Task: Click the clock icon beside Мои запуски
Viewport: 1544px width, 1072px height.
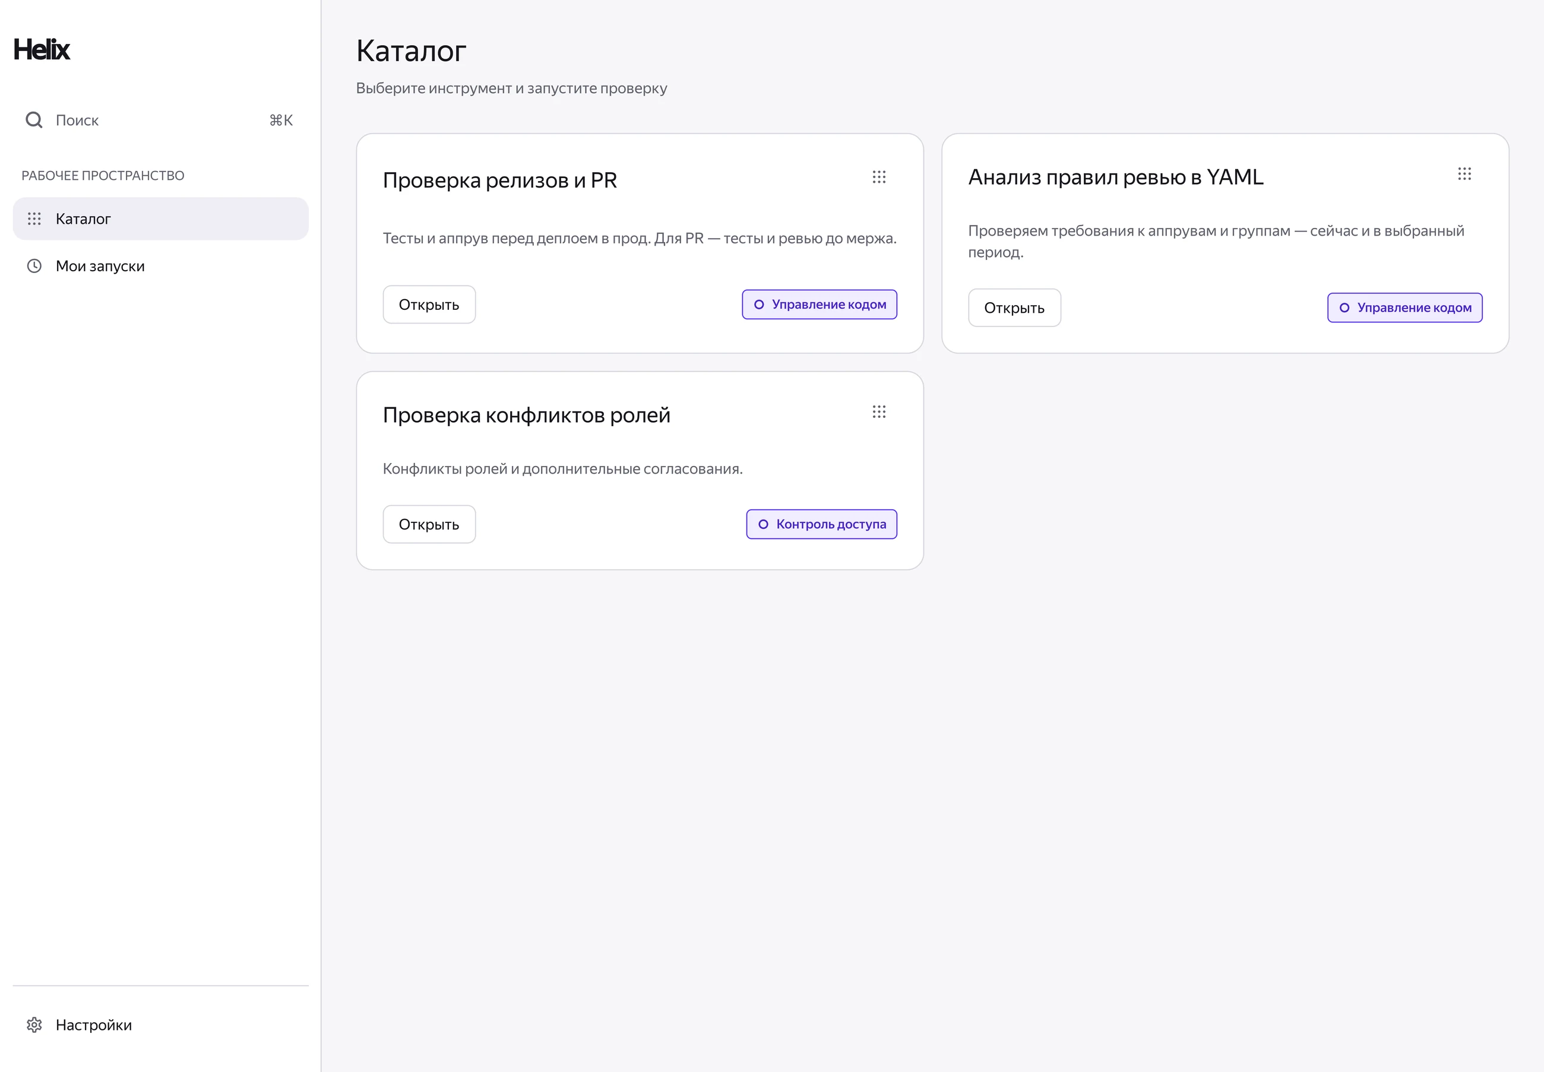Action: tap(34, 266)
